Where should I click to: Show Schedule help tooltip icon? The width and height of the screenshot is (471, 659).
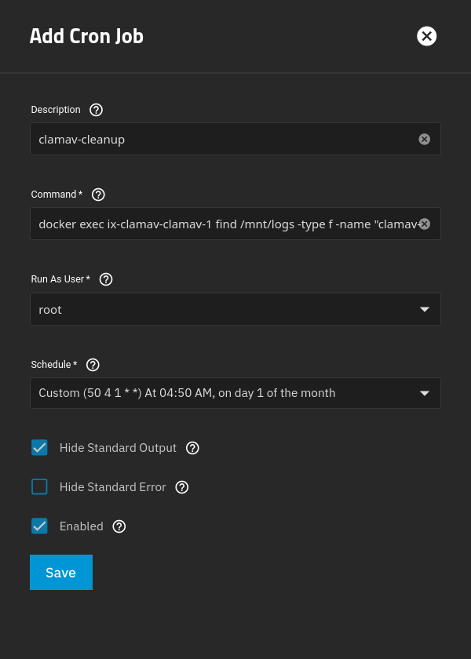[93, 365]
